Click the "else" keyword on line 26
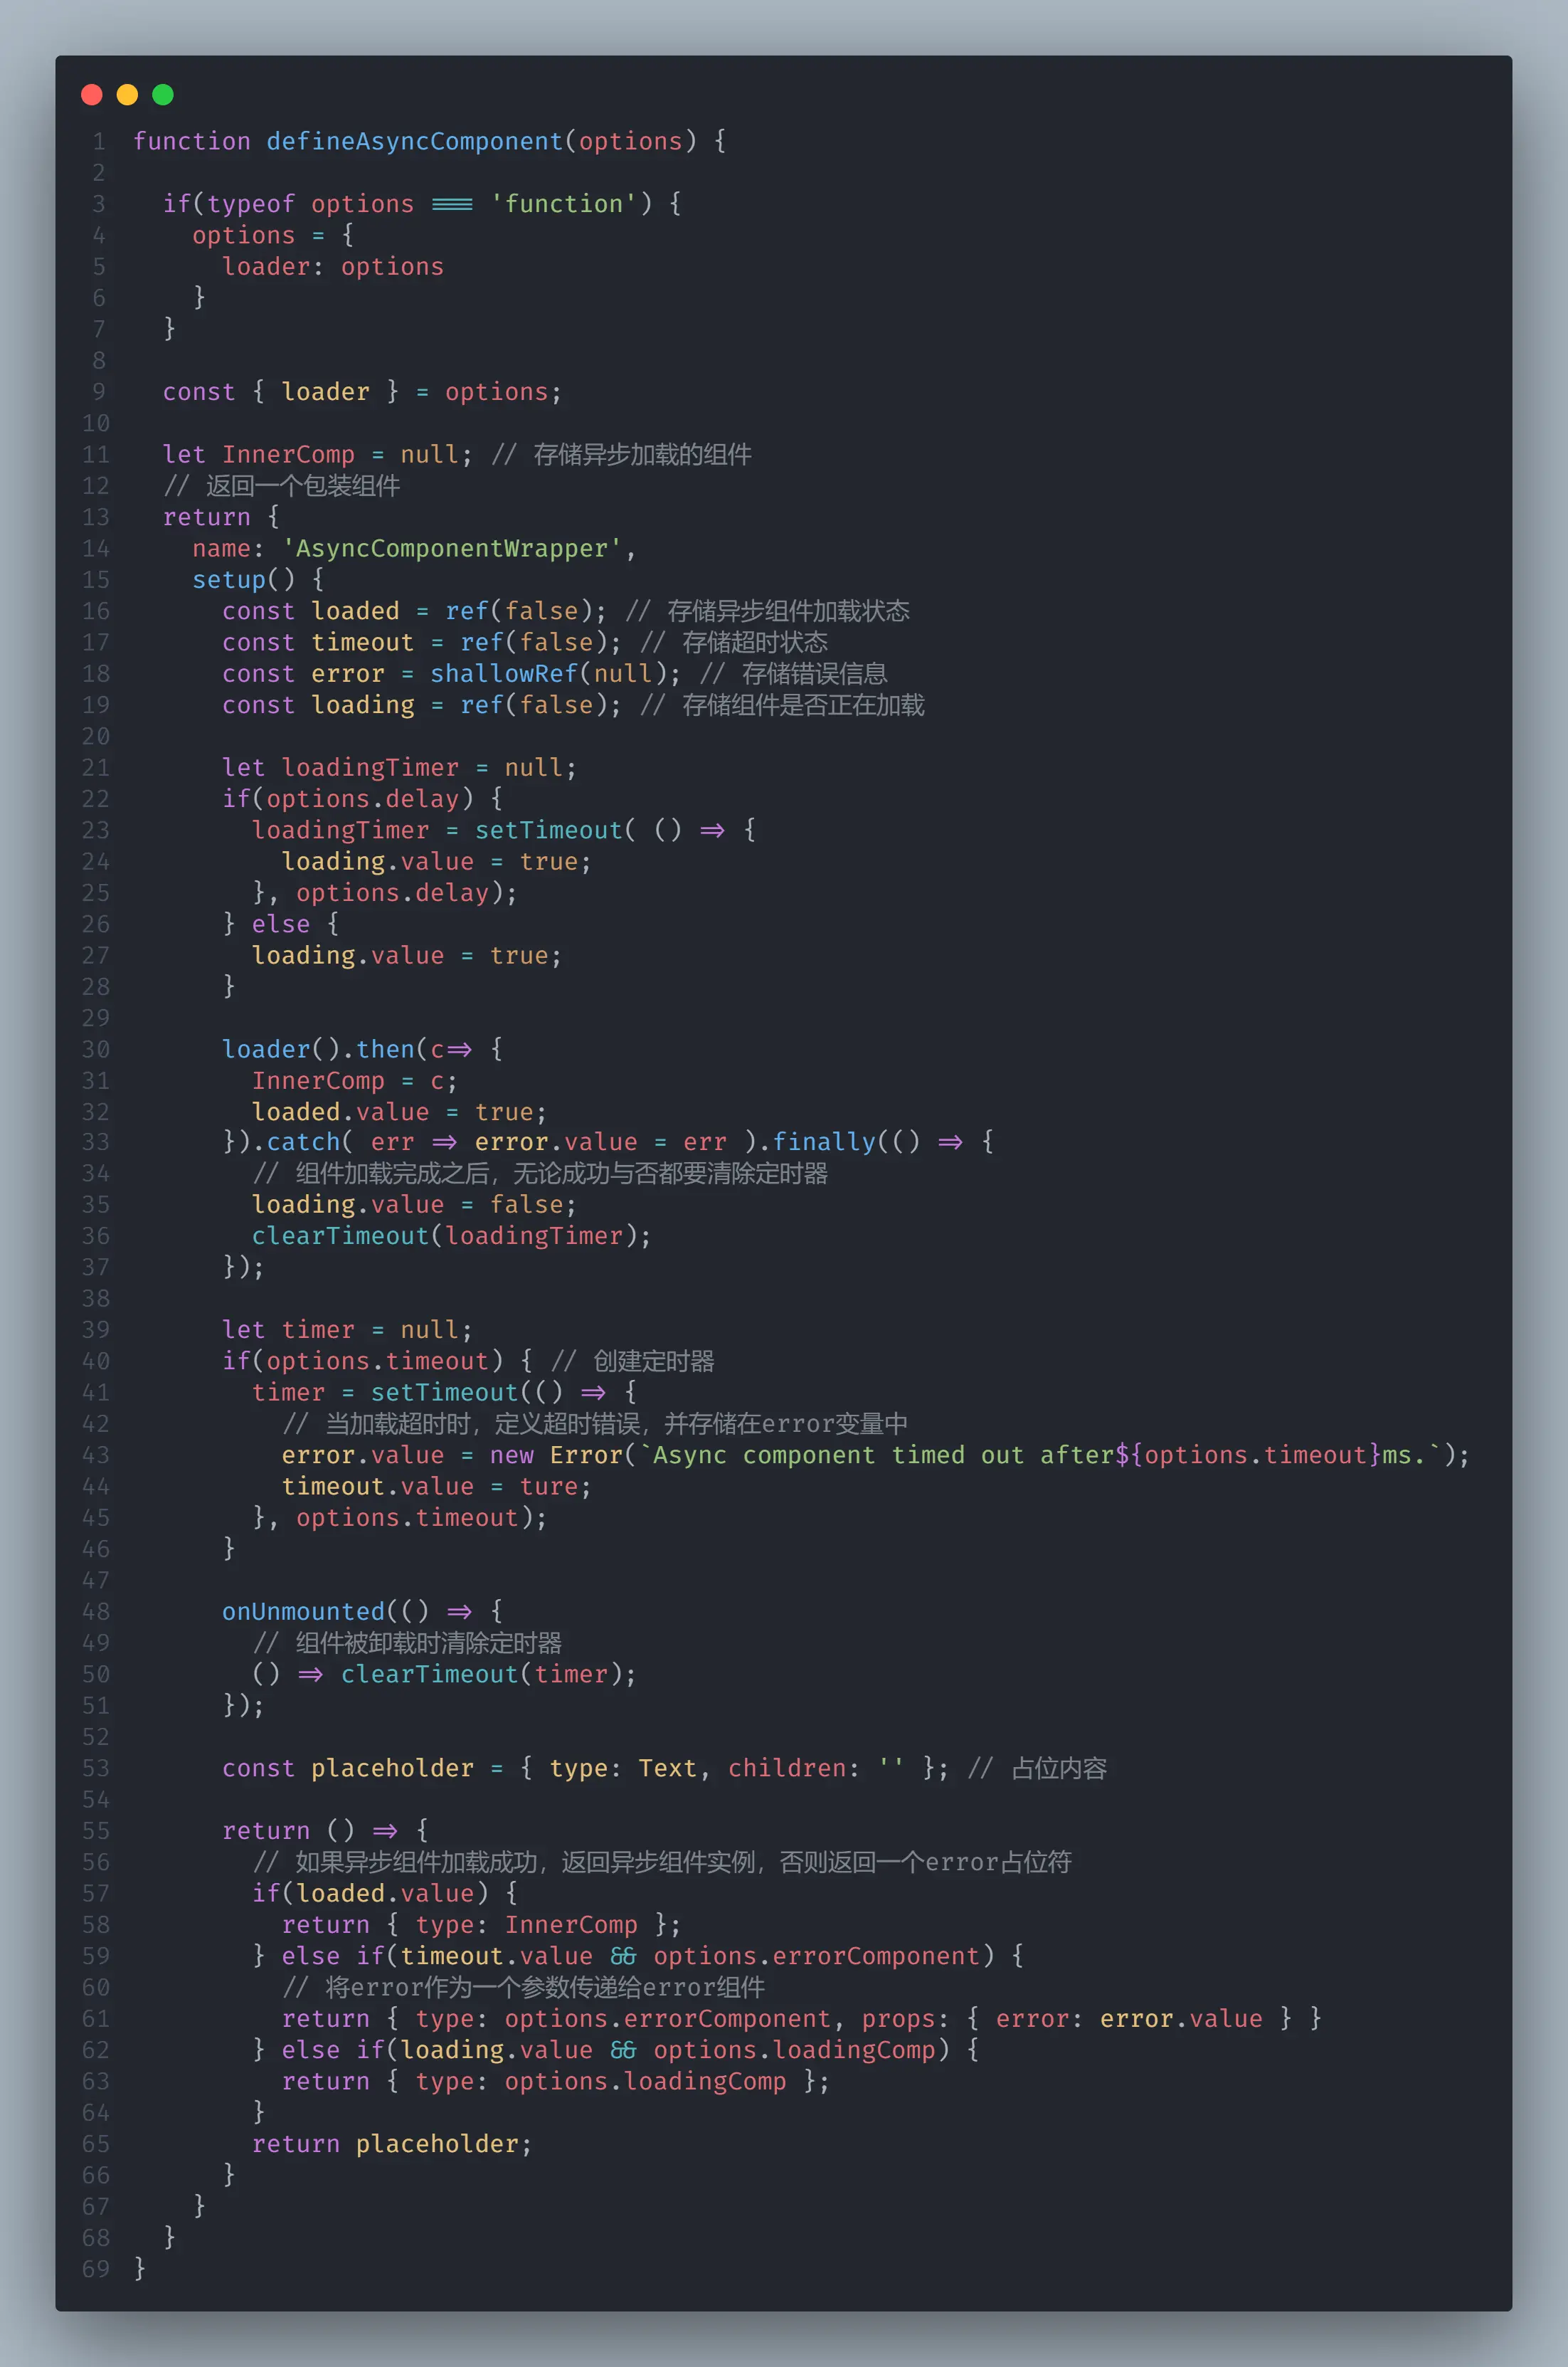1568x2367 pixels. (x=281, y=924)
